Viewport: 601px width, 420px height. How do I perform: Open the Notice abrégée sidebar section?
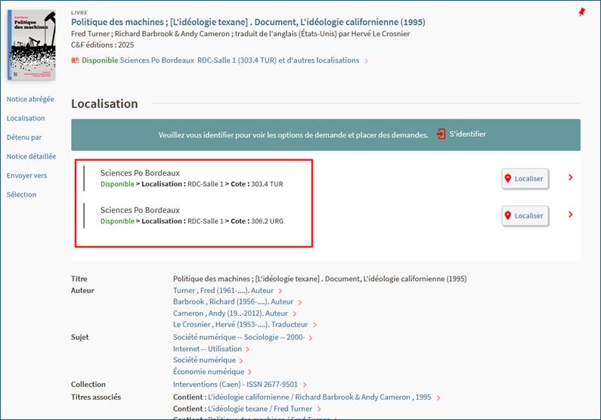[x=30, y=99]
